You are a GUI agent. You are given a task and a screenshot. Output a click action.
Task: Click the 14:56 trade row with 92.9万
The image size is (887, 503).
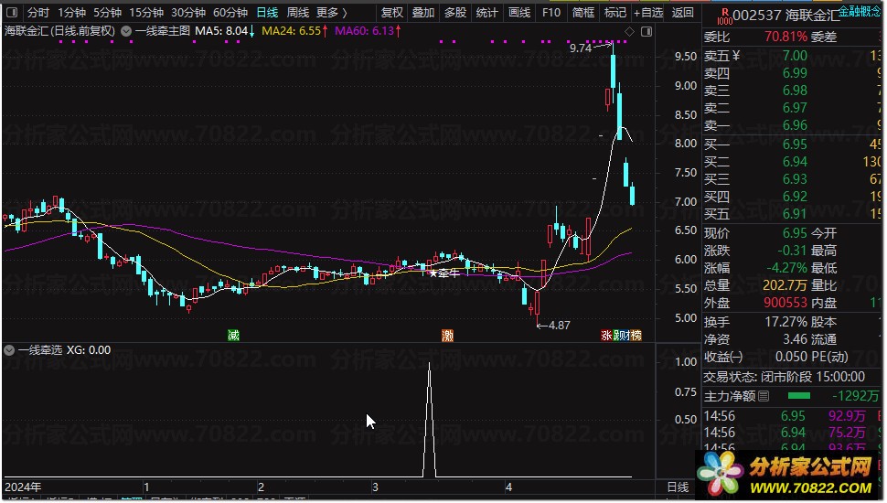coord(792,416)
